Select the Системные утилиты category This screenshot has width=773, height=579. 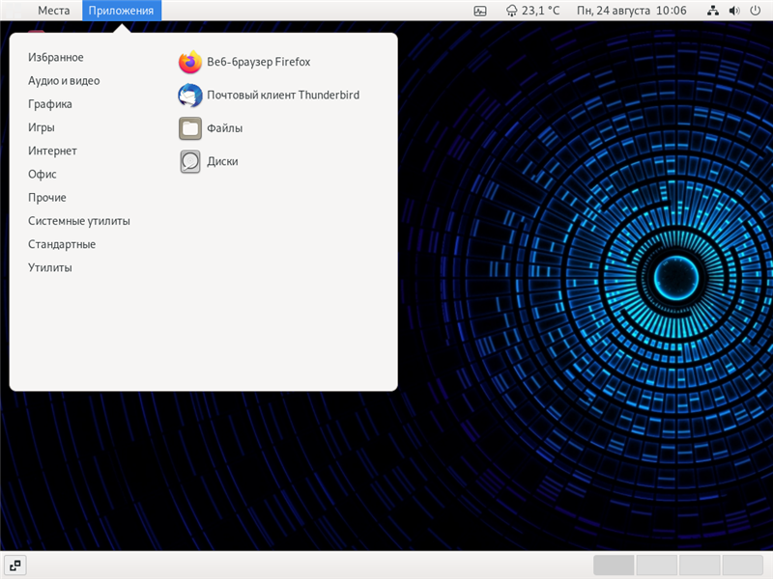click(79, 221)
